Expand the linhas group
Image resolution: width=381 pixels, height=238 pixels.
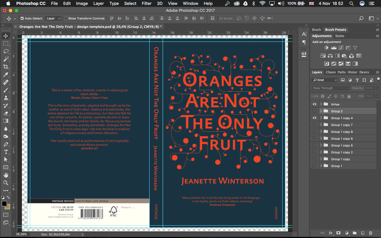pyautogui.click(x=321, y=104)
